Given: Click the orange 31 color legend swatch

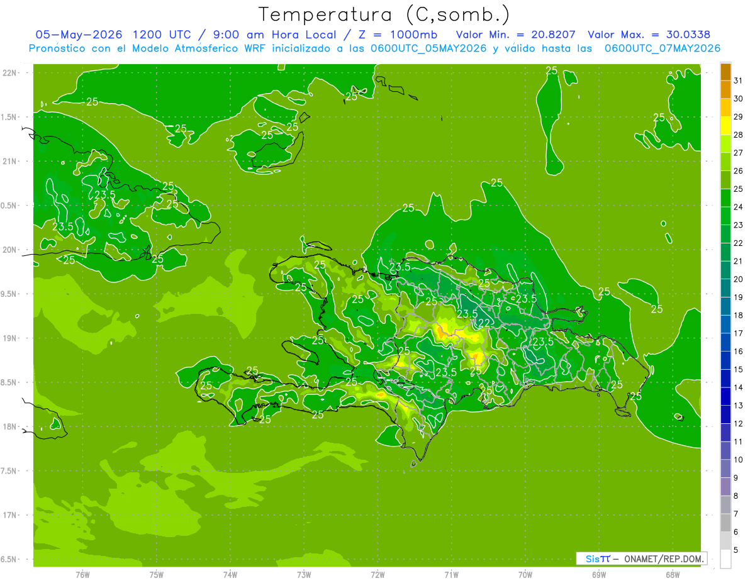Looking at the screenshot, I should pos(725,72).
